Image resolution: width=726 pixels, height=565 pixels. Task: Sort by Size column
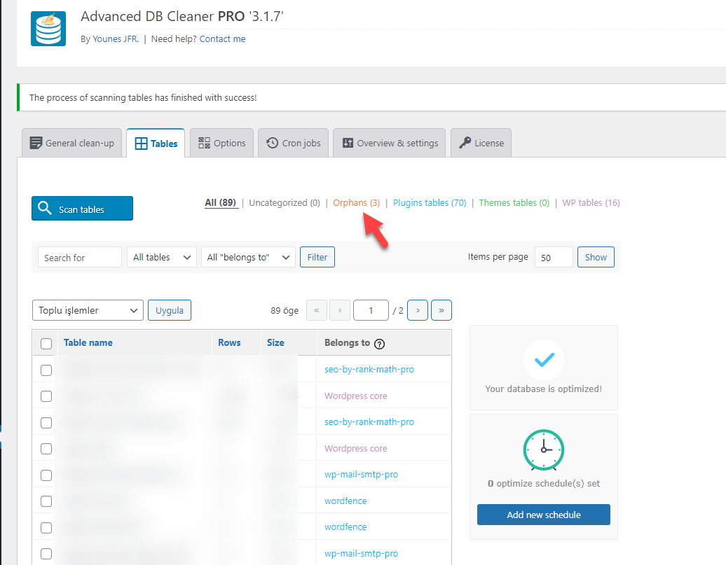click(275, 342)
